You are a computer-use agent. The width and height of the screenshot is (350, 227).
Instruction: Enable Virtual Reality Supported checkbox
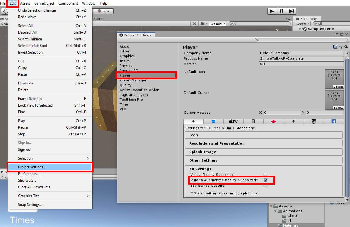(266, 175)
